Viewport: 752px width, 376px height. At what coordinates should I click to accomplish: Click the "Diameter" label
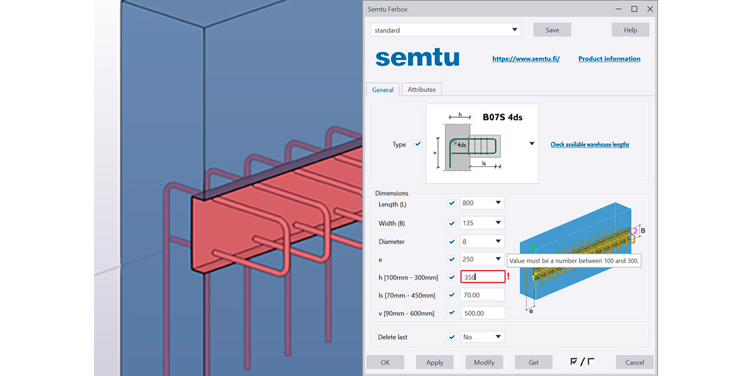point(392,242)
